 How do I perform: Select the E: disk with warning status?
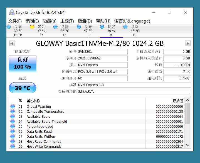pyautogui.click(x=41, y=31)
